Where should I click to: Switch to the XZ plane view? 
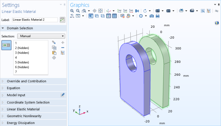point(131,11)
